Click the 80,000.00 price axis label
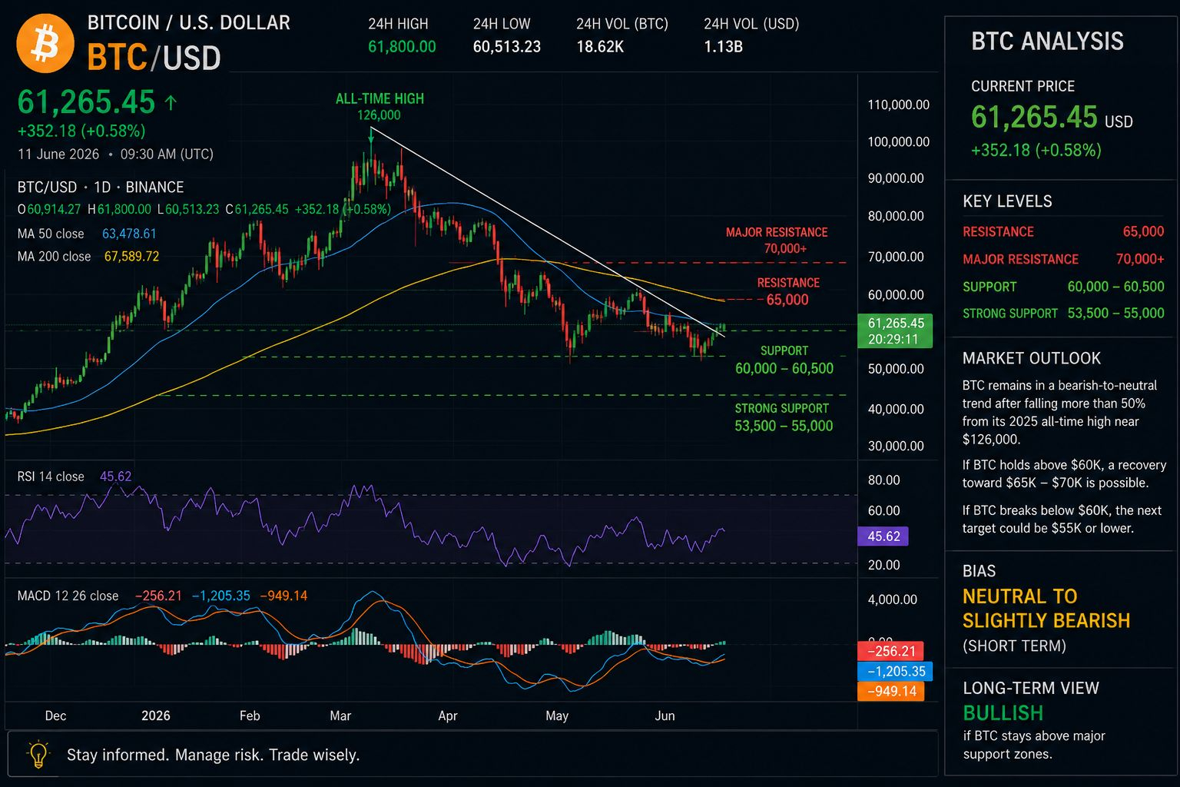Viewport: 1180px width, 787px height. click(x=896, y=216)
